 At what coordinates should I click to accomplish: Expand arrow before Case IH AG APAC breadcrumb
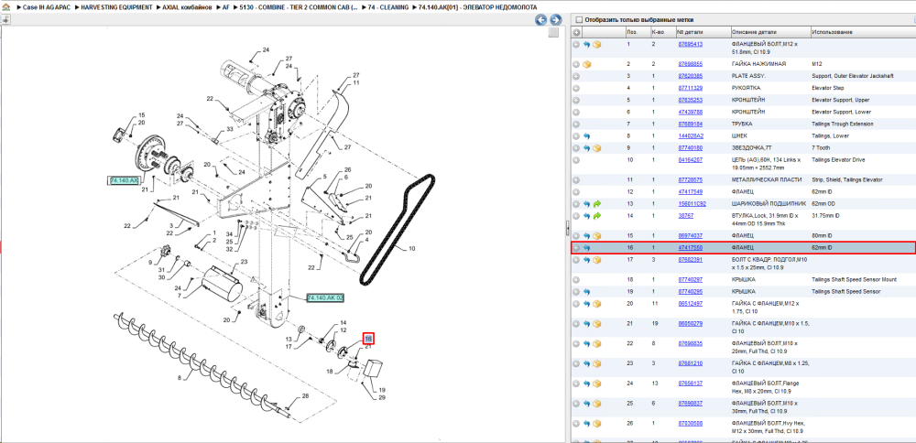(x=17, y=7)
